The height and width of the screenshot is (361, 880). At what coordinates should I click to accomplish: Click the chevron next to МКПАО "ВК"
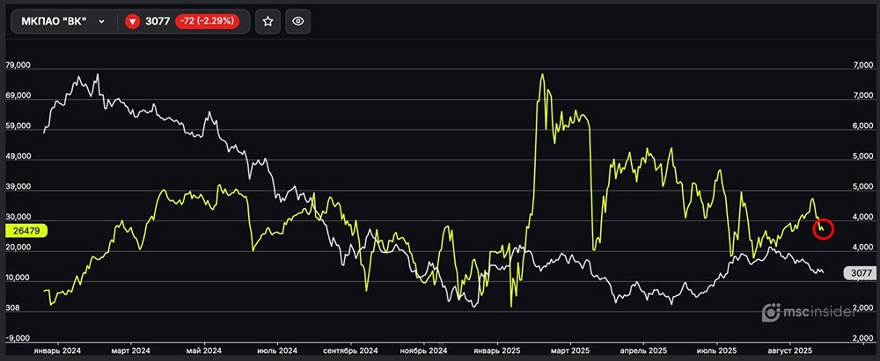tap(101, 21)
